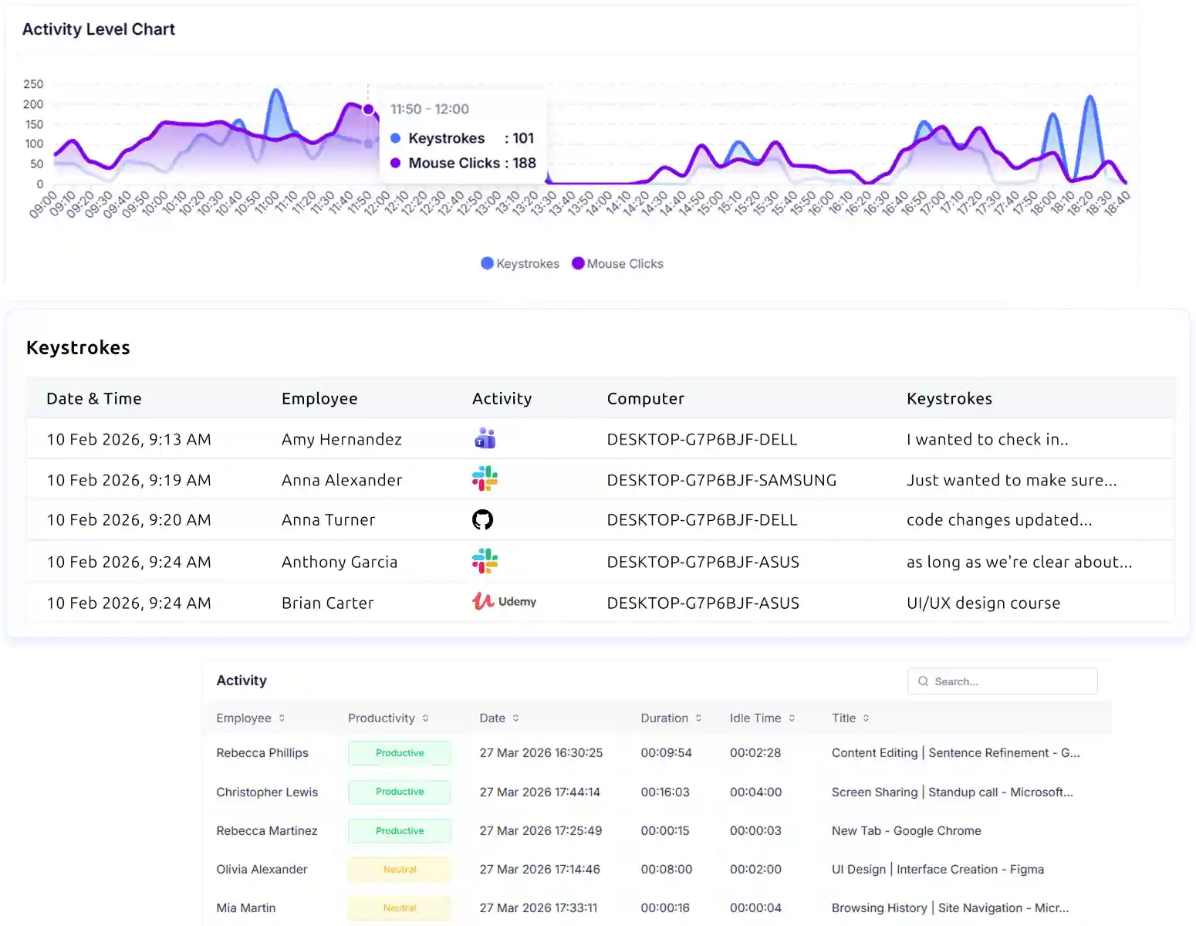Click the highlighted 11:50 Mouse Clicks data point
Viewport: 1196px width, 926px height.
click(369, 110)
